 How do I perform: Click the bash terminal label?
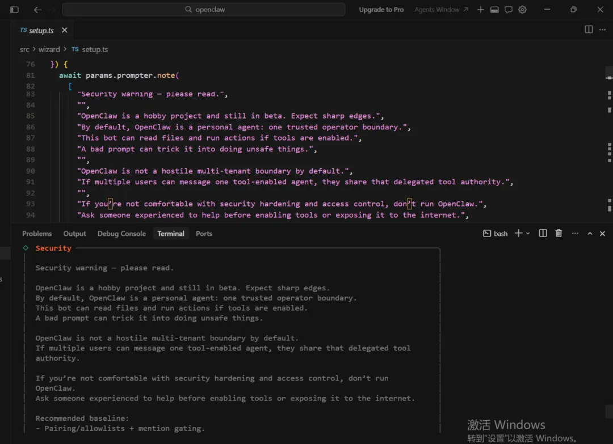click(495, 234)
